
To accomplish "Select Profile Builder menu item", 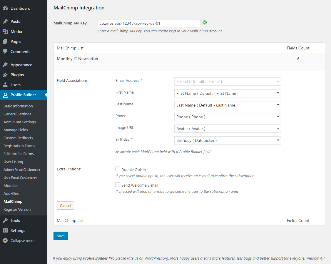I will (24, 95).
